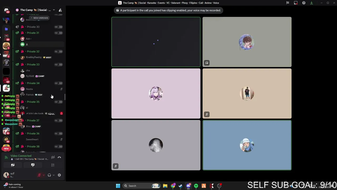Screen dimensions: 337x190
Task: Open scf user profile avatar
Action: (6, 175)
